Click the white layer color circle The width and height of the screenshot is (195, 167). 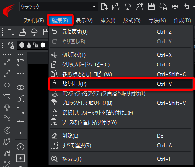click(43, 45)
